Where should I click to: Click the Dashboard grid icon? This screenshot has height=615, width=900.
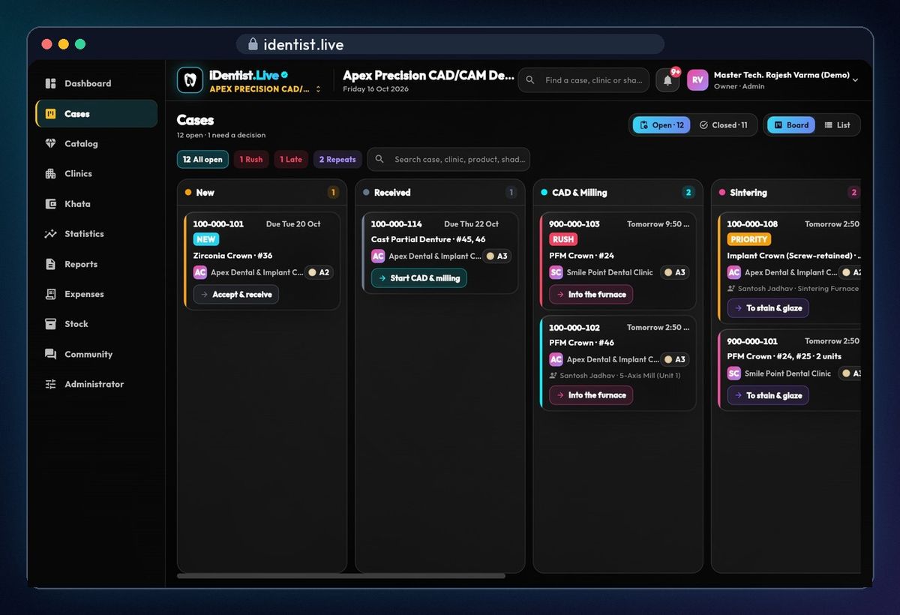click(50, 83)
